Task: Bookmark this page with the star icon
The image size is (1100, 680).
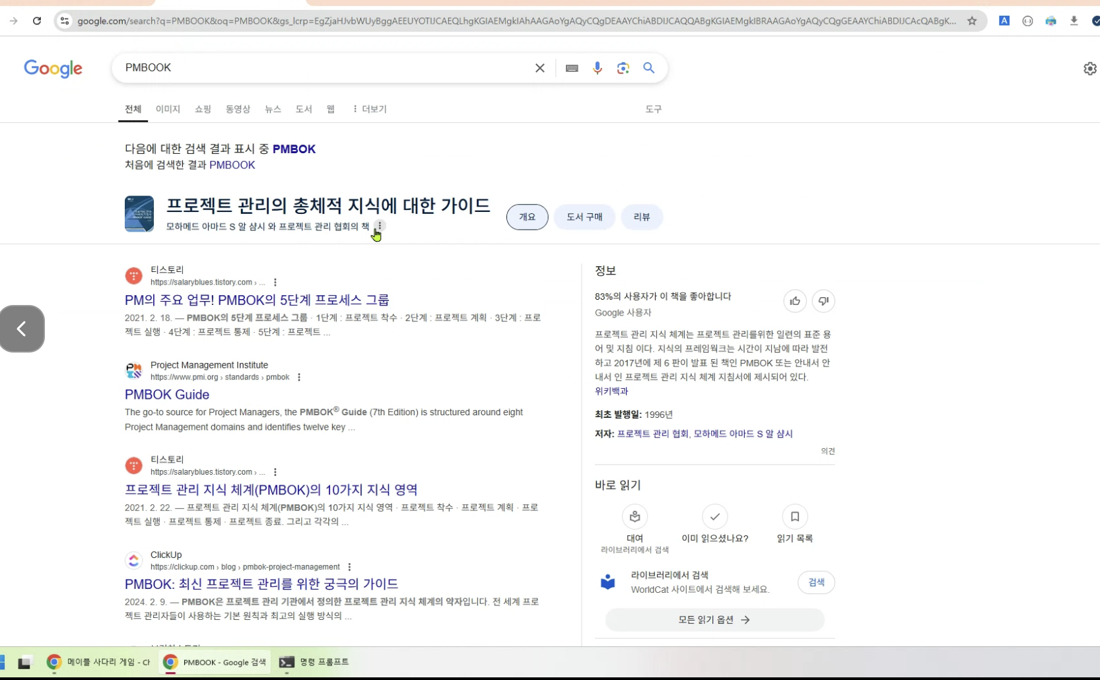Action: pyautogui.click(x=972, y=21)
